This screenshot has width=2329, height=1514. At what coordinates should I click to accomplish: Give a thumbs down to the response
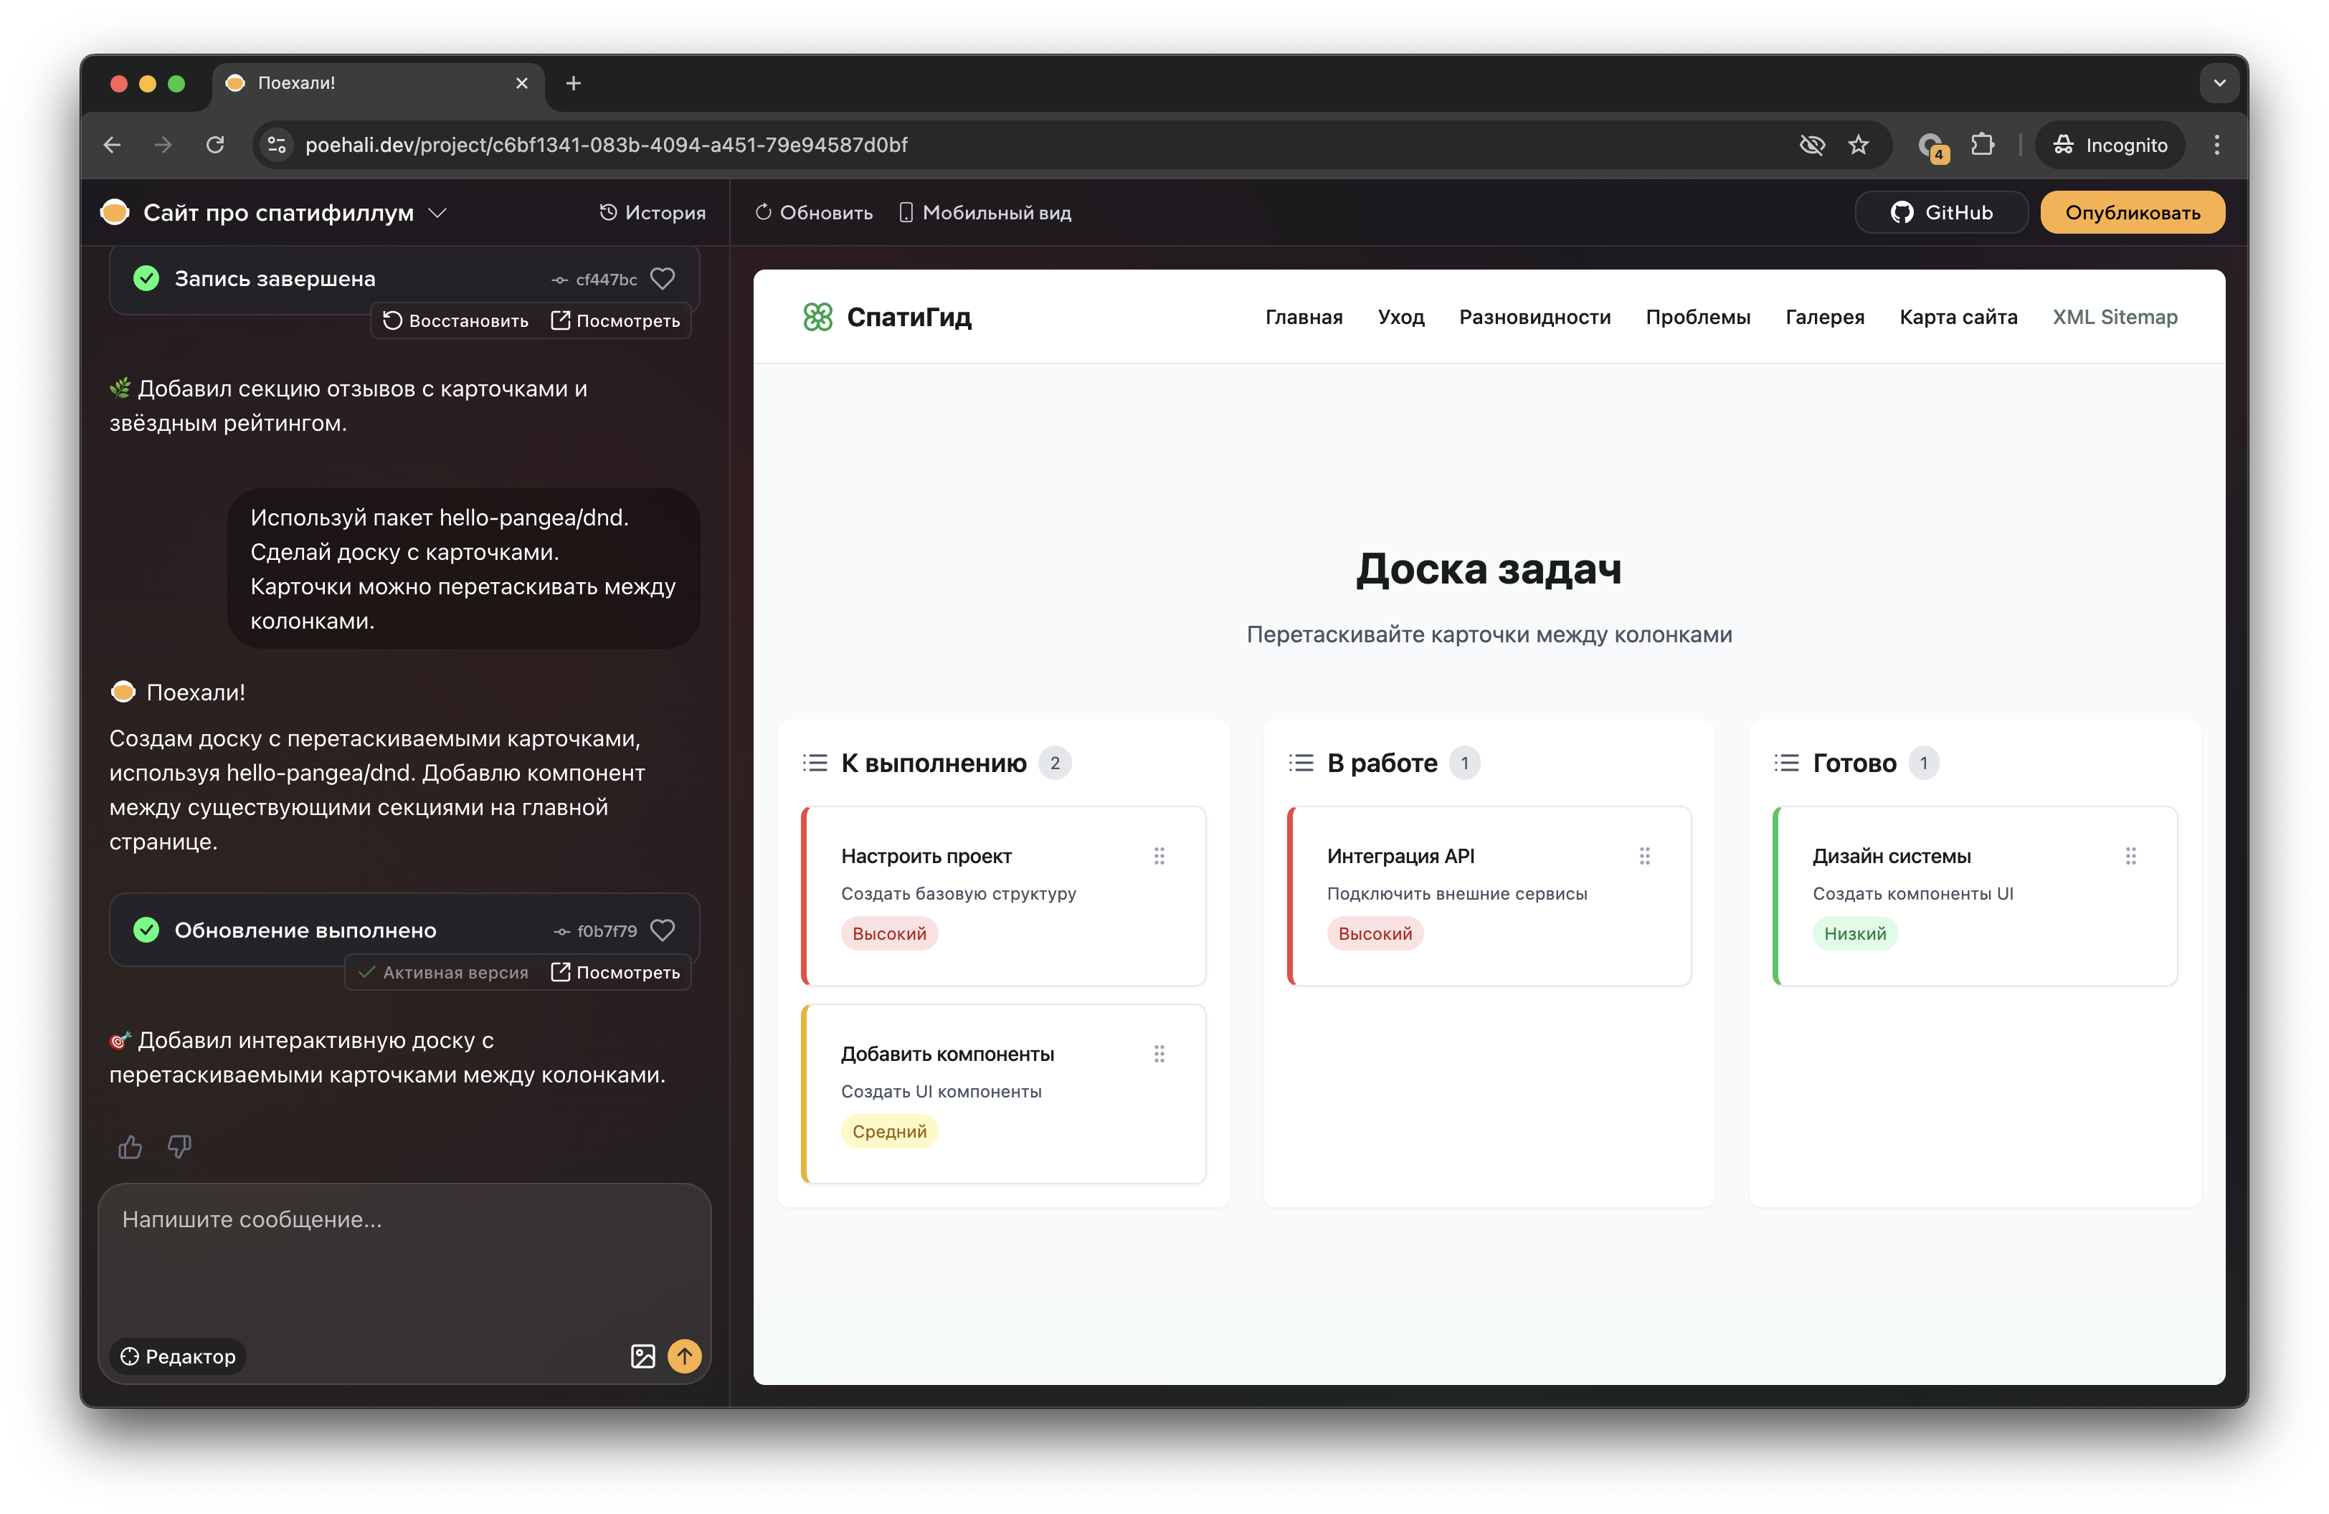coord(180,1146)
